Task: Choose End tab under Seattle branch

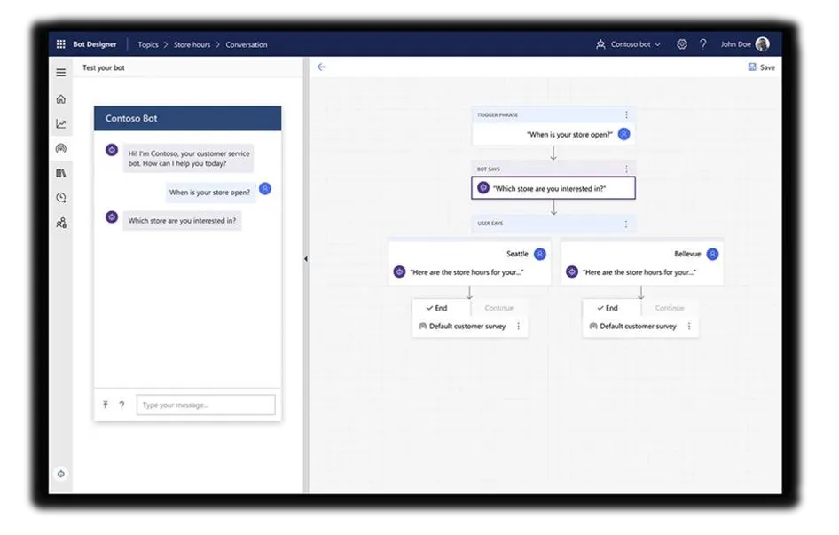Action: (442, 308)
